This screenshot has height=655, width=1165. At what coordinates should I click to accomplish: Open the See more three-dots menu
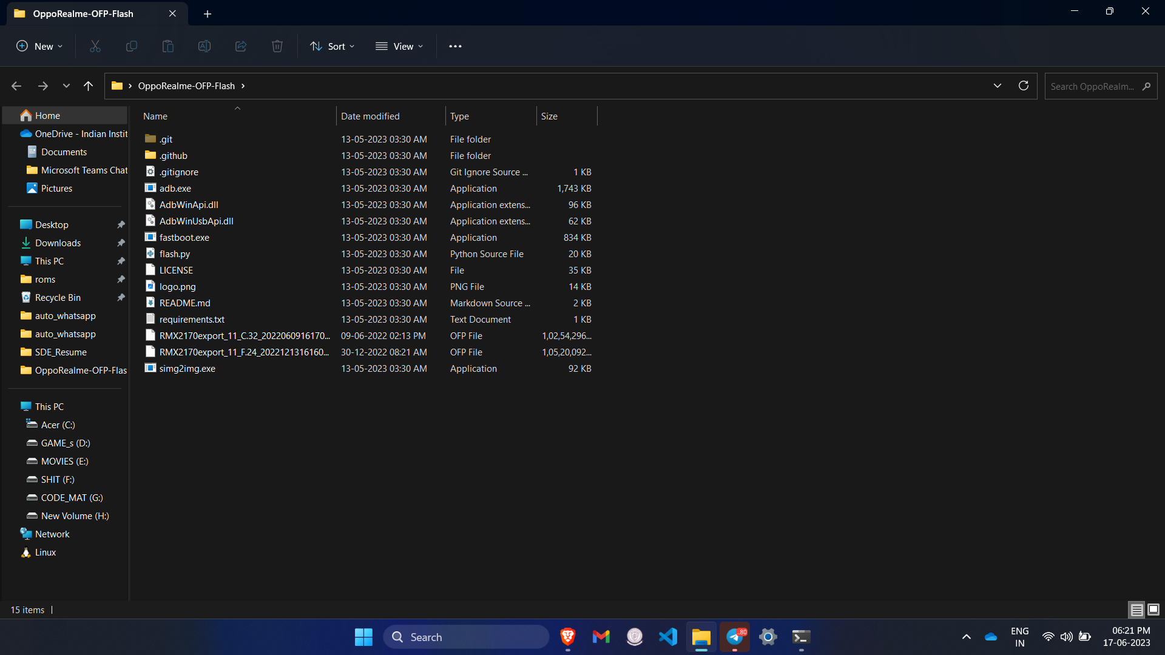click(x=455, y=46)
